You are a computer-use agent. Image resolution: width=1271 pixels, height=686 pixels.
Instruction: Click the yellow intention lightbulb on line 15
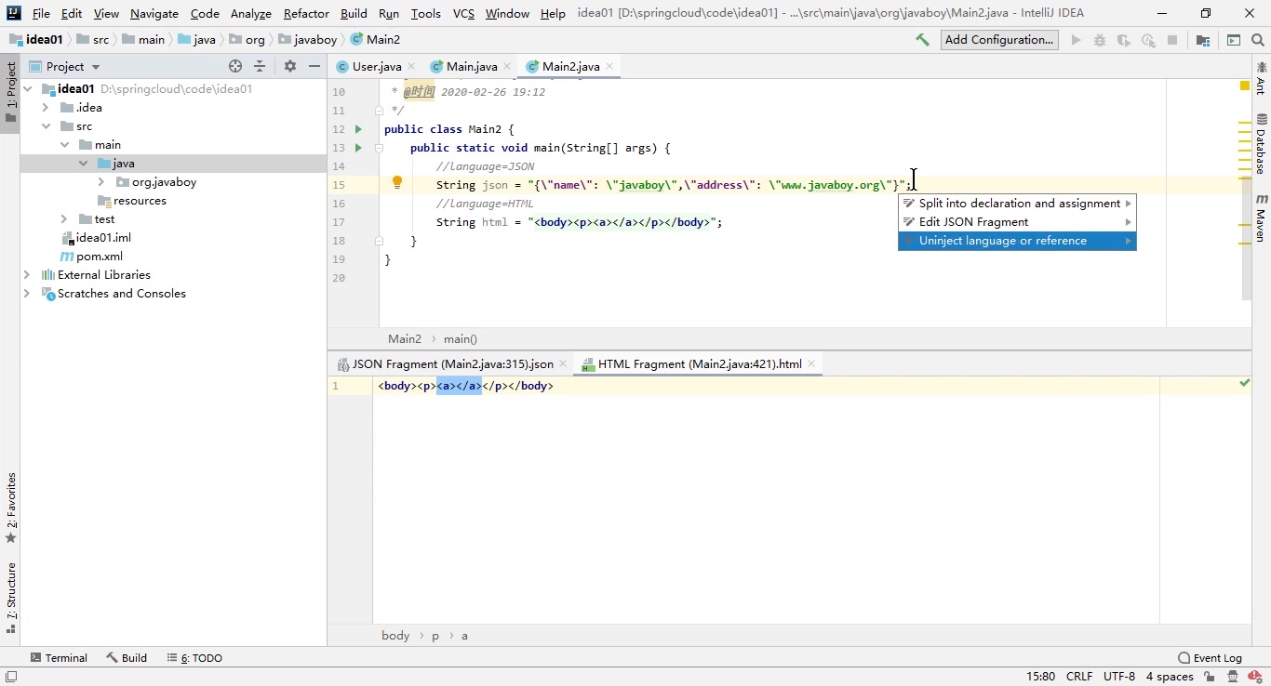tap(396, 183)
